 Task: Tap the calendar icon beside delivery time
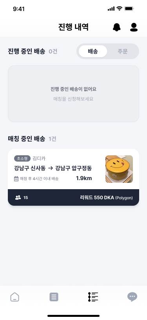tap(16, 179)
